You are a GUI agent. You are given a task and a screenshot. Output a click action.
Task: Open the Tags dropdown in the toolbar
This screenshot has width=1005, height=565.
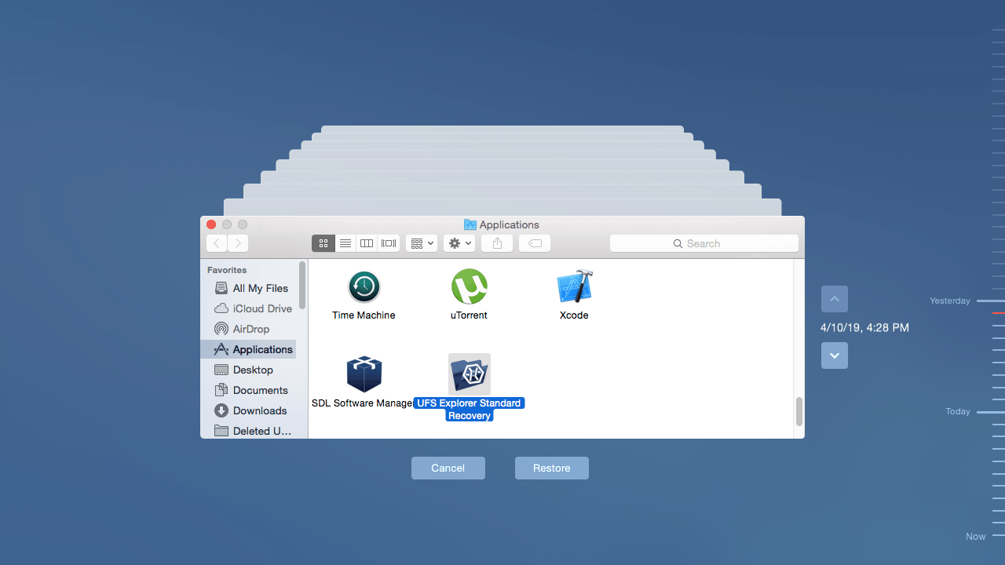(x=534, y=243)
